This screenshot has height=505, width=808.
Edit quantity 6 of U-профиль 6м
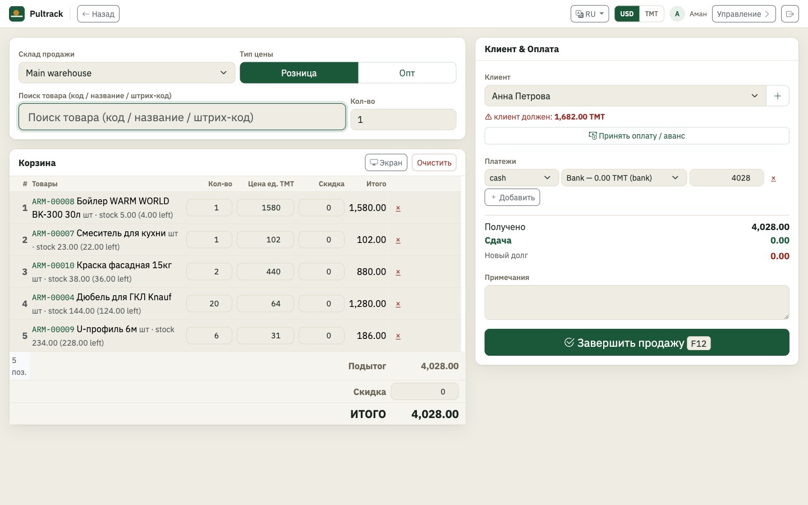click(x=209, y=336)
